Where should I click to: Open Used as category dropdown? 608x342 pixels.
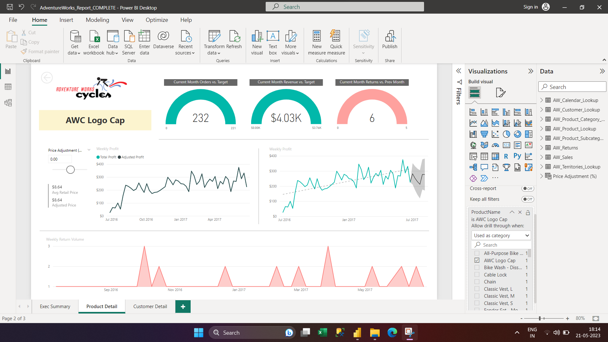501,235
